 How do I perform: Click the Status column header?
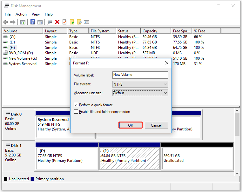128,31
